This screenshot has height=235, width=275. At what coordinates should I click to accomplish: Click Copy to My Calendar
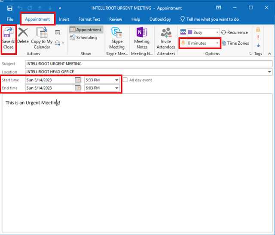(42, 38)
